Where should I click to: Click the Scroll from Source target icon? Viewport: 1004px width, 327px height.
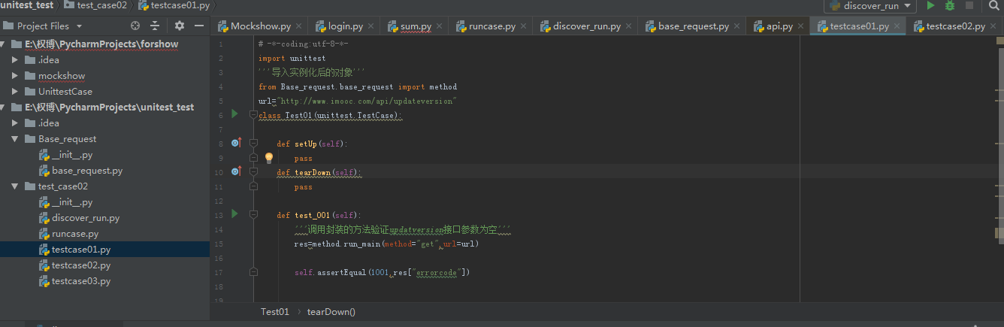(x=135, y=26)
